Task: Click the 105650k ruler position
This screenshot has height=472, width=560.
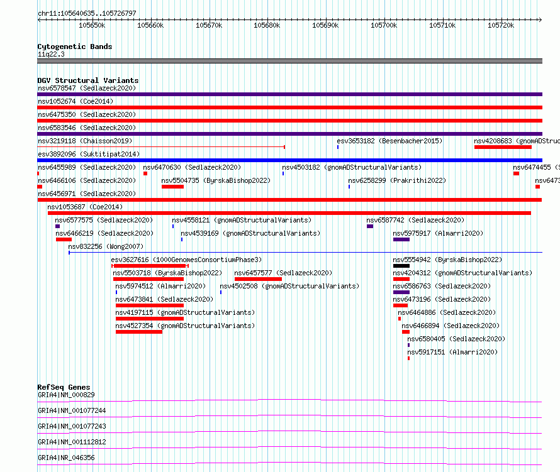Action: [92, 25]
